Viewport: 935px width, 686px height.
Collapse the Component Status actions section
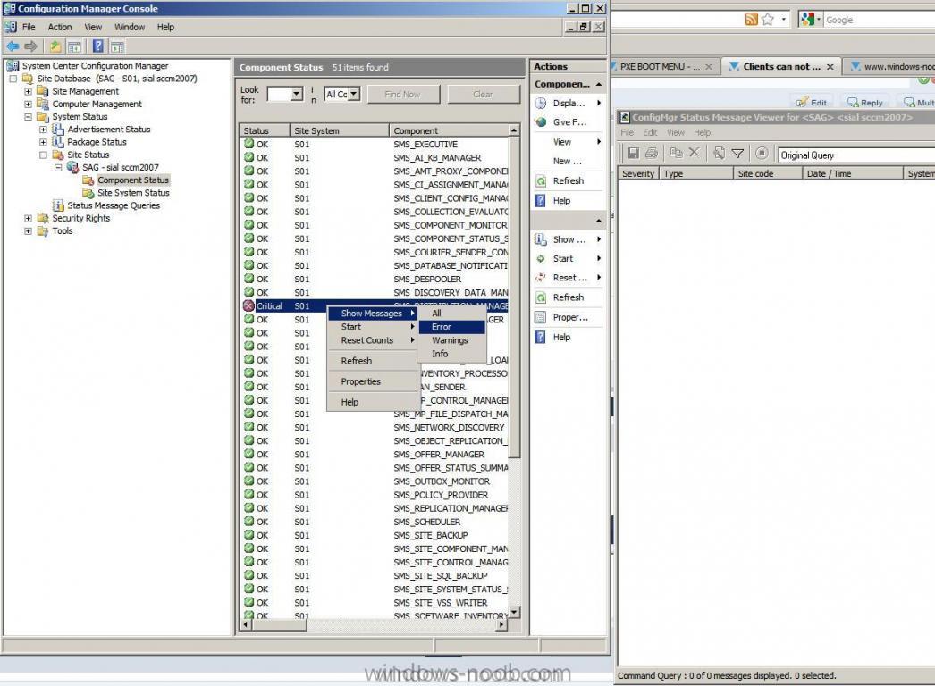pyautogui.click(x=598, y=84)
